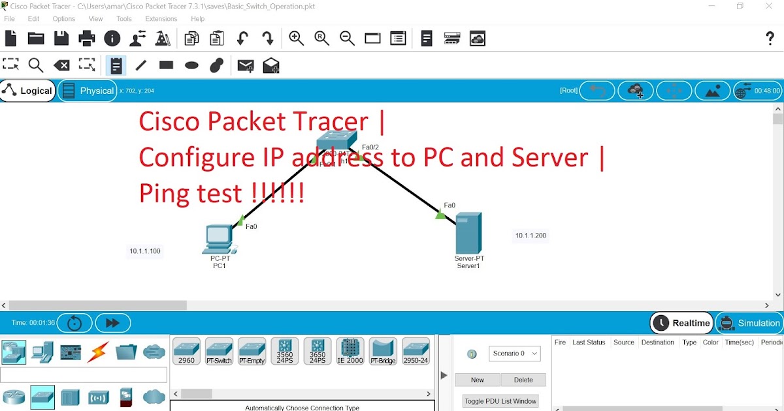
Task: Enable the Select/Move rectangle tool
Action: point(10,65)
